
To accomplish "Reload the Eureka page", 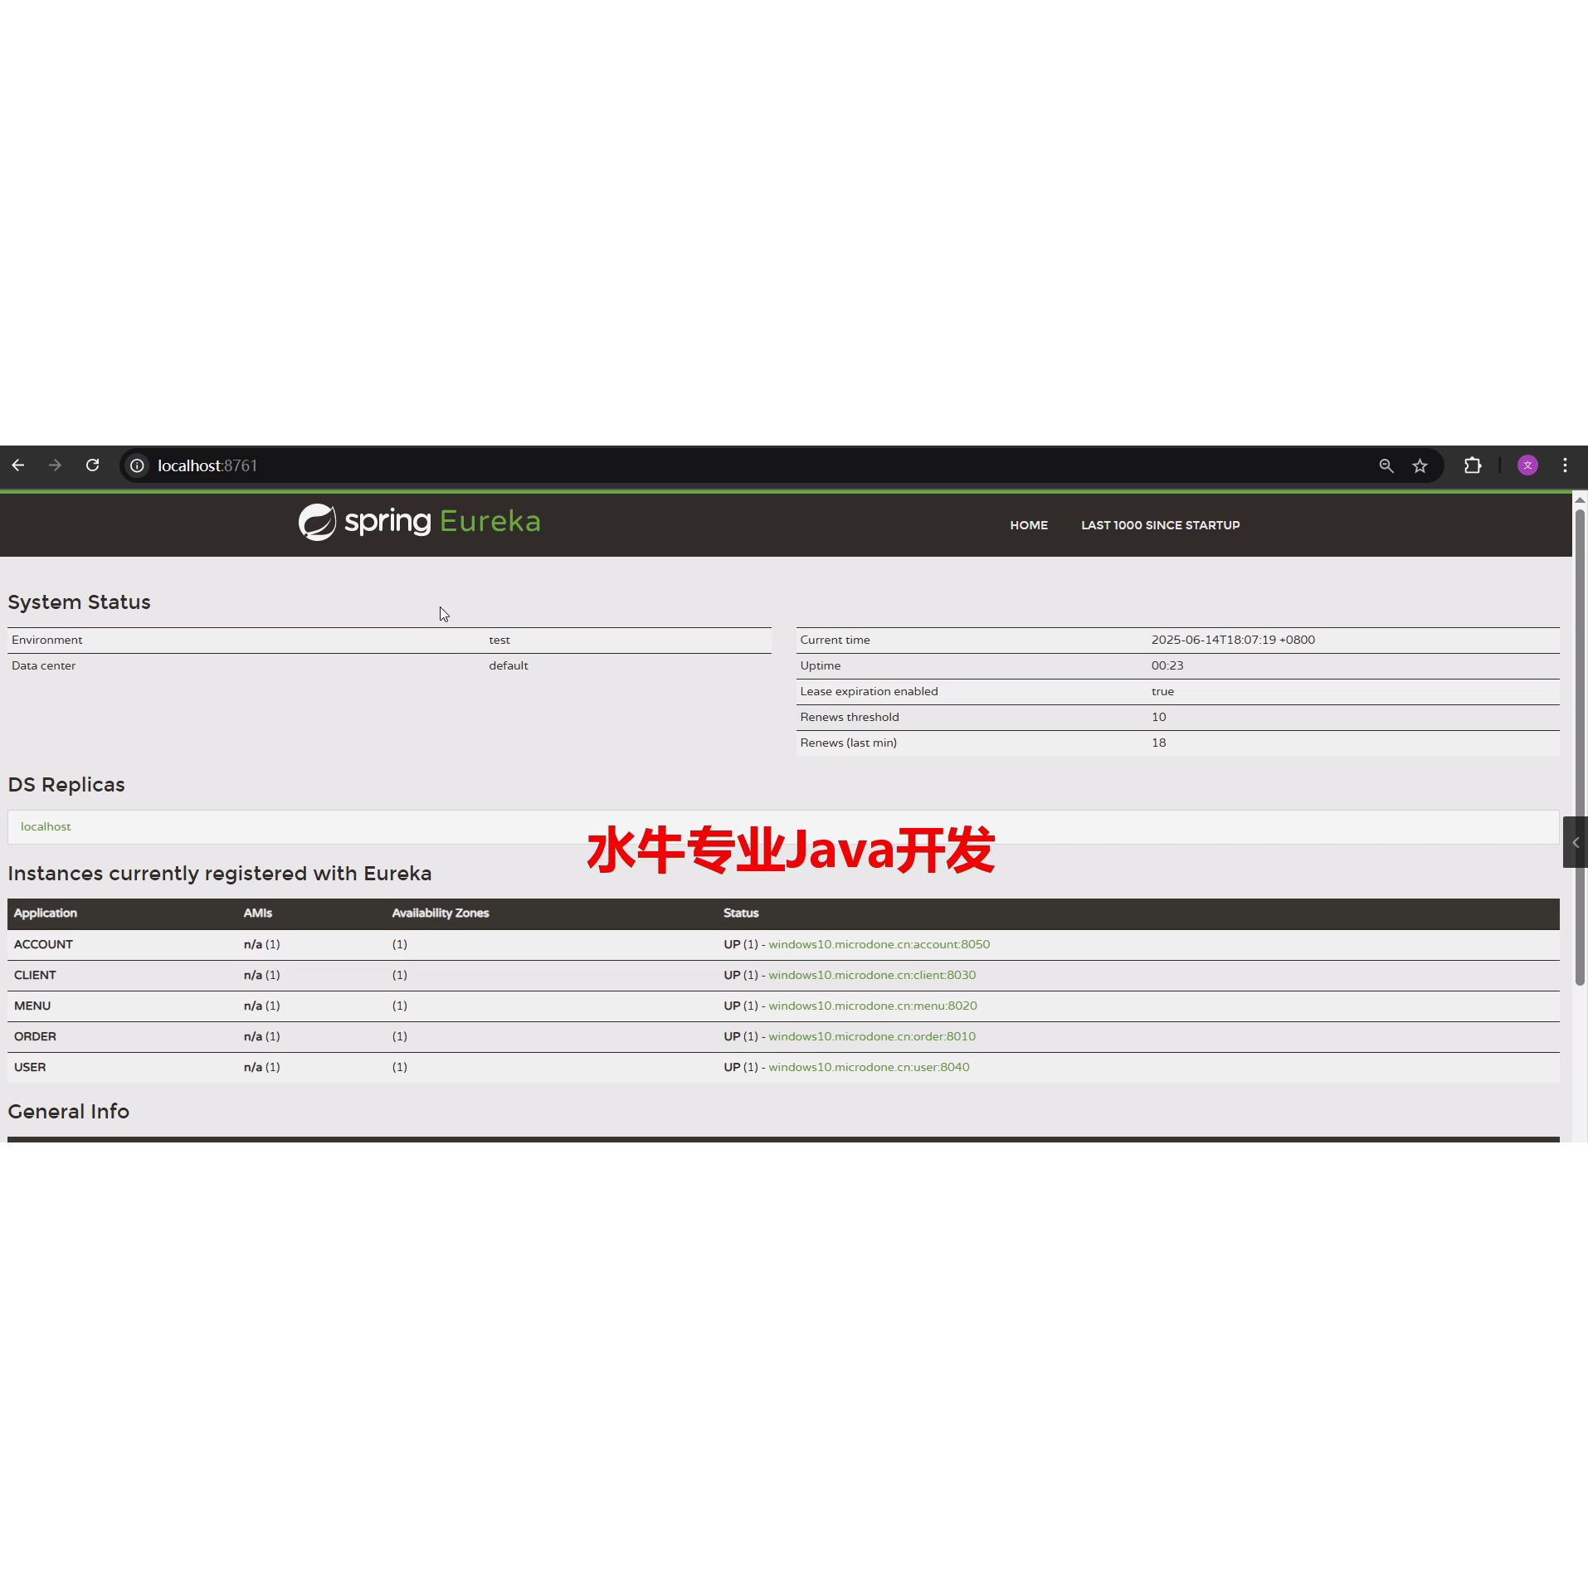I will point(92,465).
